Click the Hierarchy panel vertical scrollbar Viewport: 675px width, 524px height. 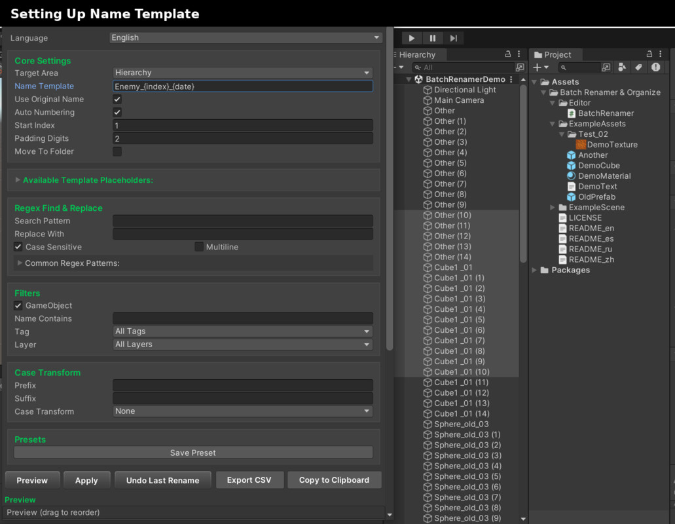click(x=524, y=173)
